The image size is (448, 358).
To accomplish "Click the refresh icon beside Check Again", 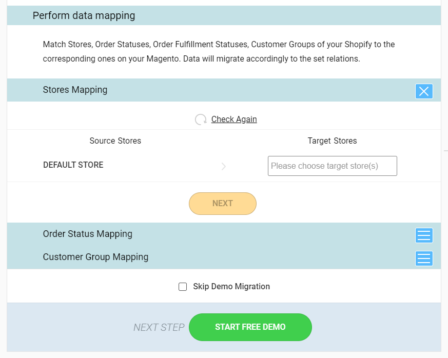I will click(201, 120).
